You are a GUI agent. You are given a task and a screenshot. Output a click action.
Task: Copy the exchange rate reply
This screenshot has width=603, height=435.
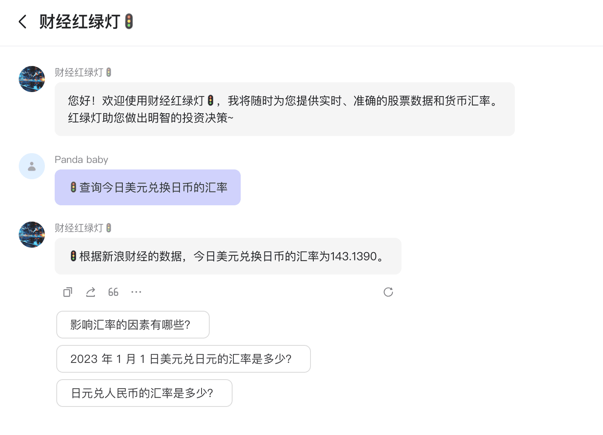(68, 292)
